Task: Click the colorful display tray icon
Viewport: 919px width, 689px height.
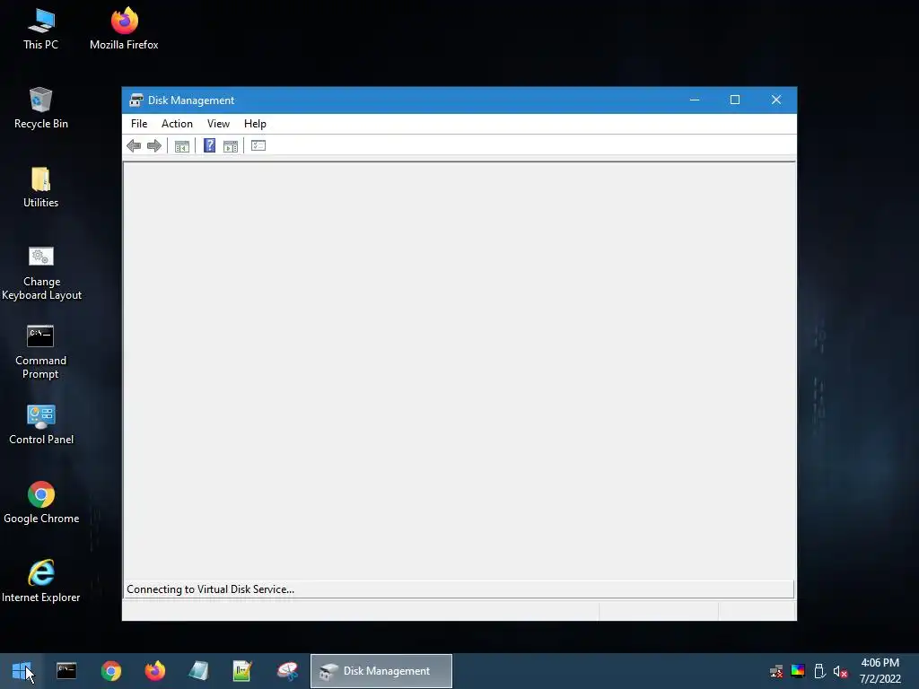Action: pos(798,671)
